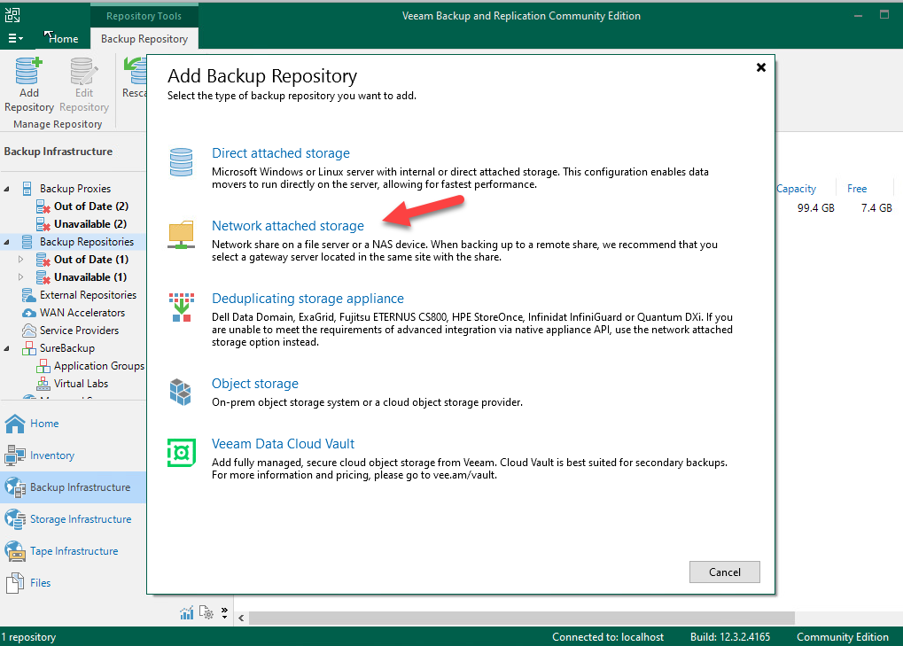Select the Backup Repository ribbon tab

[x=144, y=38]
